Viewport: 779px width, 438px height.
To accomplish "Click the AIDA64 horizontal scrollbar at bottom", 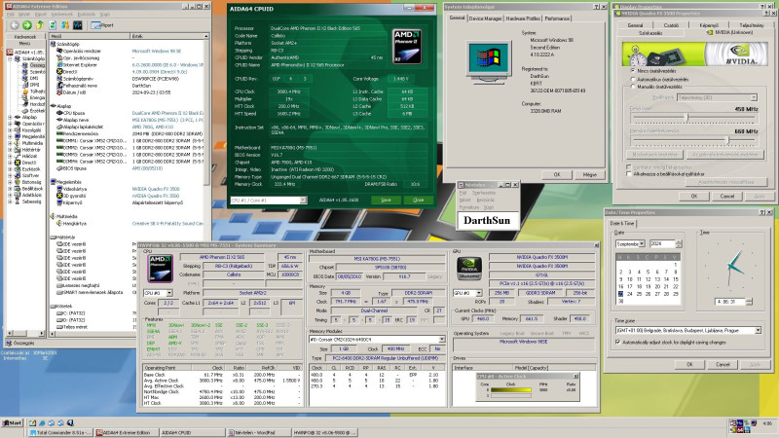I will [x=25, y=333].
